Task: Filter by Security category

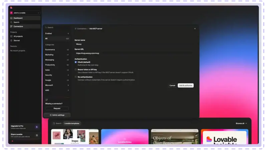Action: coord(57,75)
